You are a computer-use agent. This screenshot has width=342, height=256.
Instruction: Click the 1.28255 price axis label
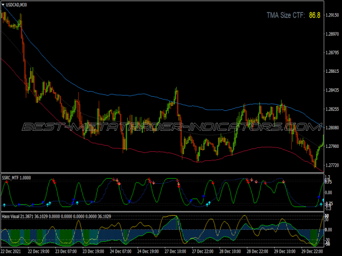pyautogui.click(x=332, y=109)
